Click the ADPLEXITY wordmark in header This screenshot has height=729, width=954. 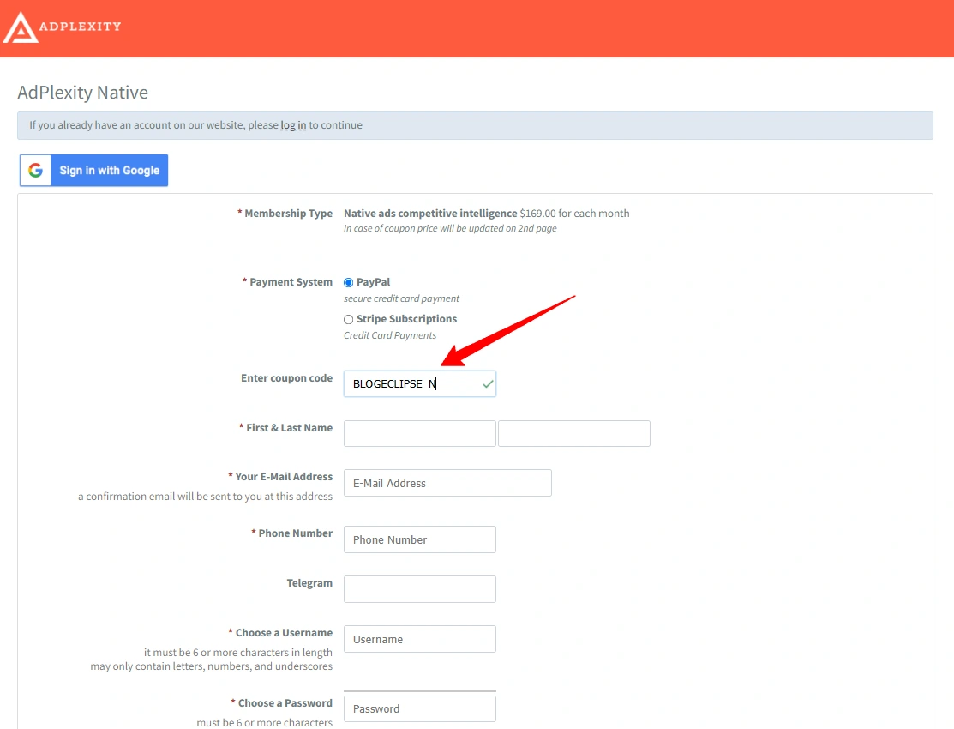coord(80,27)
